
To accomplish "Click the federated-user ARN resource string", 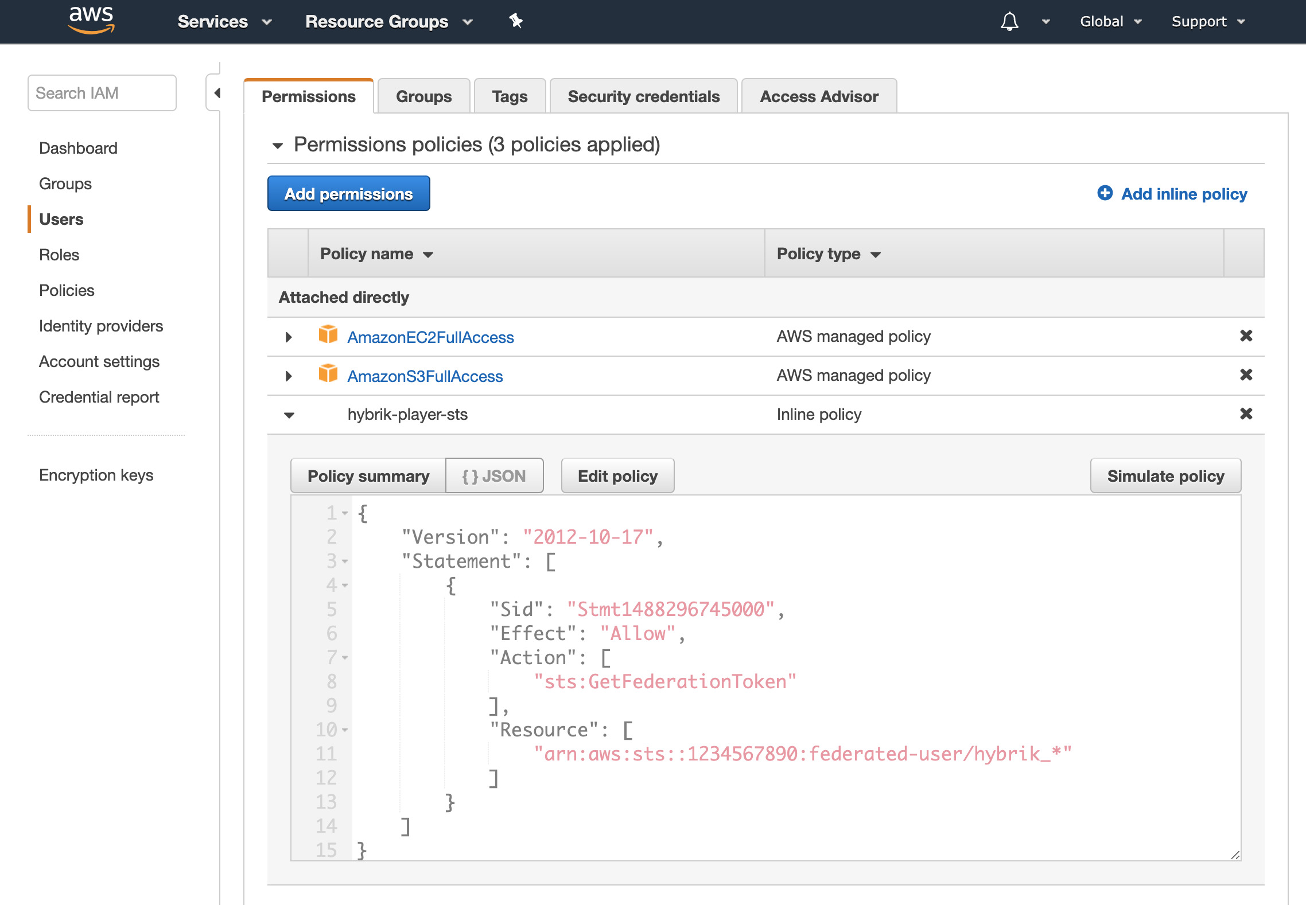I will click(802, 754).
